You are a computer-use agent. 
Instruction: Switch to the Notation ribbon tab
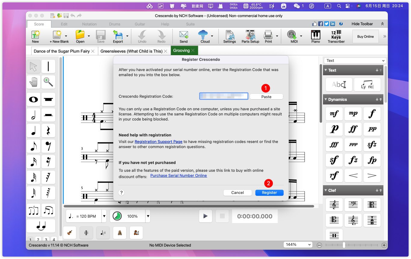pyautogui.click(x=89, y=24)
